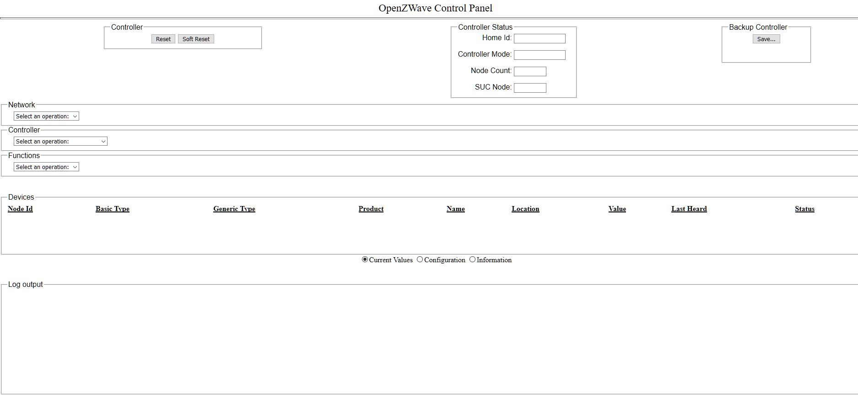Click the Reset button in Controller box
This screenshot has height=402, width=858.
pos(163,39)
